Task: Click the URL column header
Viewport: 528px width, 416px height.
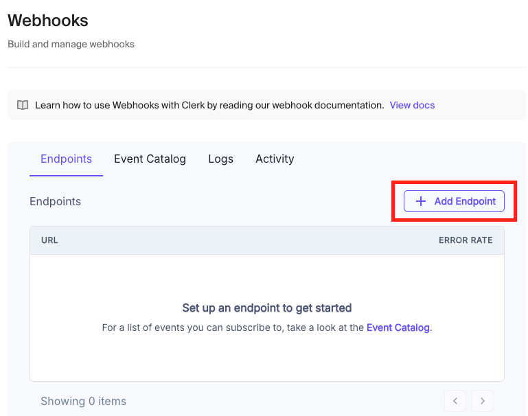Action: point(49,240)
